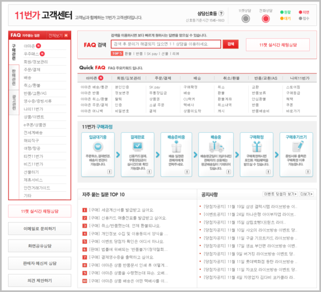Click the 판매자 메신저 상담 button
The image size is (321, 292).
tap(40, 263)
